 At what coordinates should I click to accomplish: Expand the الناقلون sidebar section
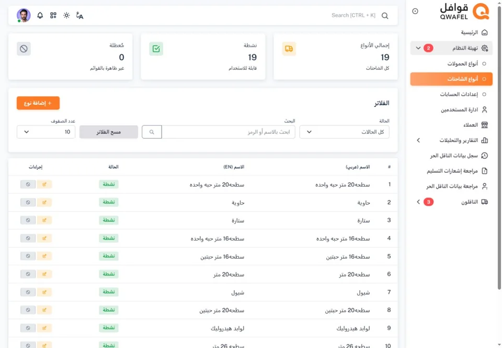pos(451,202)
